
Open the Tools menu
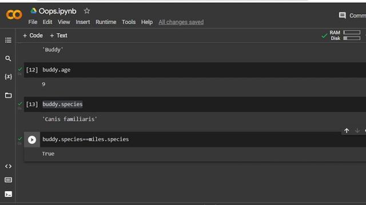point(129,22)
